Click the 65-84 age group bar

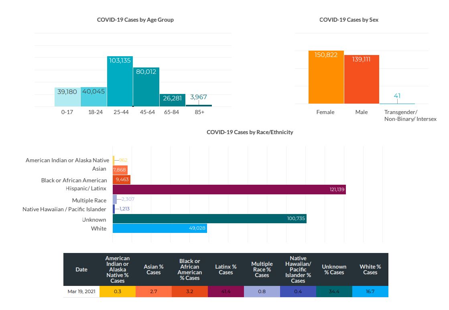173,100
